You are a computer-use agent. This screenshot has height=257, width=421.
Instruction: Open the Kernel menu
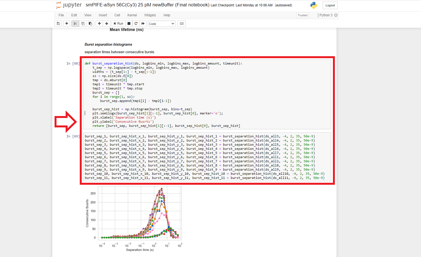[132, 15]
